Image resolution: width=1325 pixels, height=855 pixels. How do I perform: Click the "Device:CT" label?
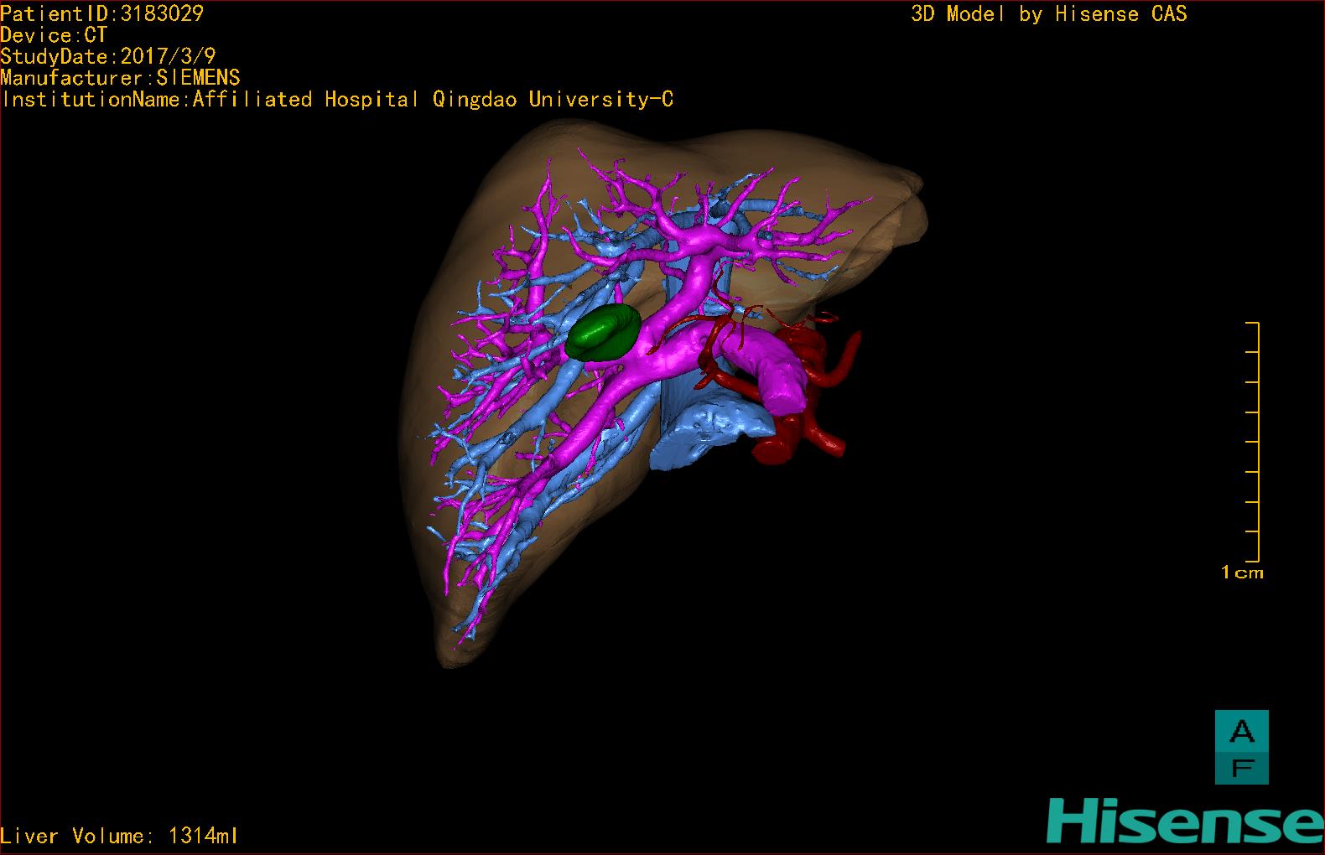click(54, 35)
